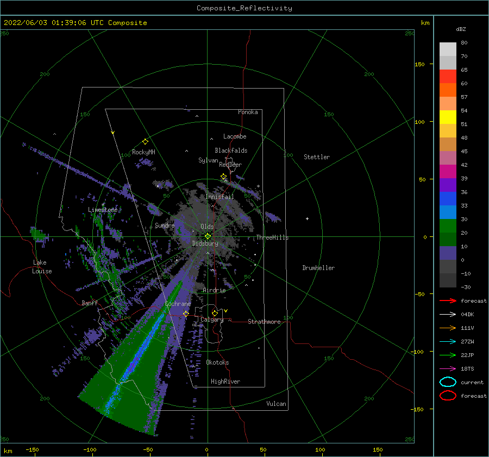Click the Airdrie city label

(x=214, y=290)
